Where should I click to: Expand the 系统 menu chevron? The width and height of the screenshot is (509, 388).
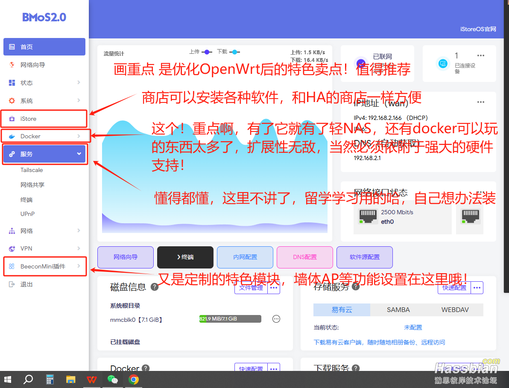point(79,100)
